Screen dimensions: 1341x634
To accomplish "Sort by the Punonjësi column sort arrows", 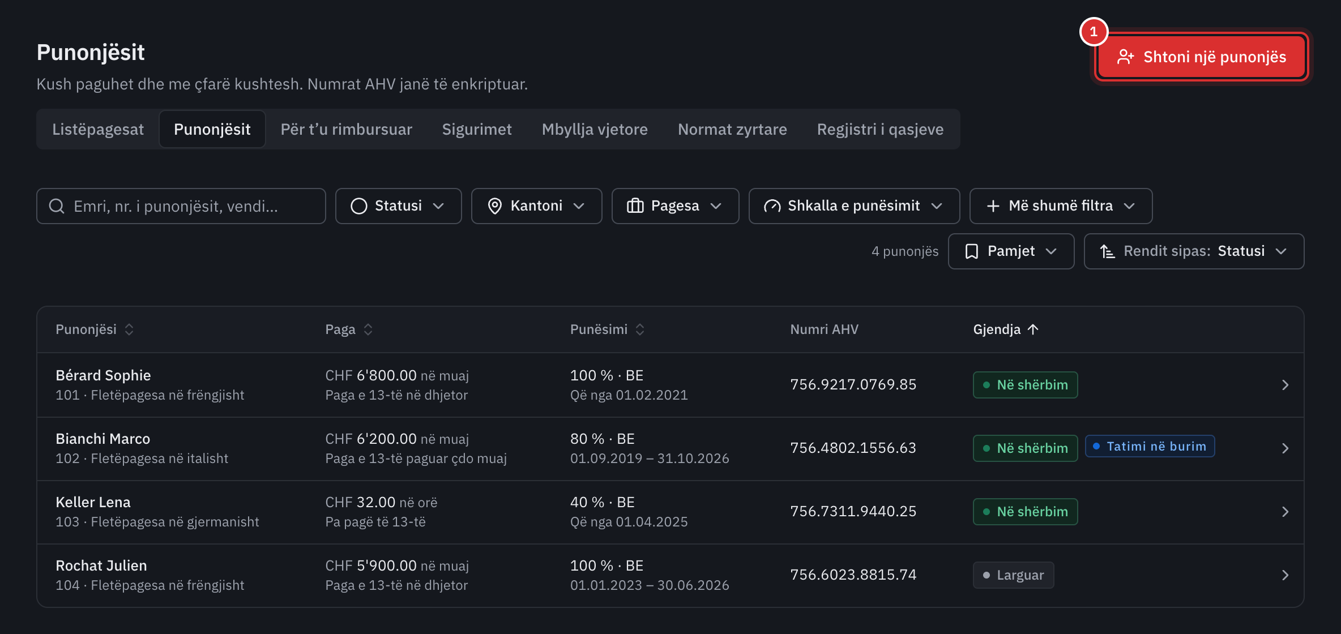I will tap(129, 329).
